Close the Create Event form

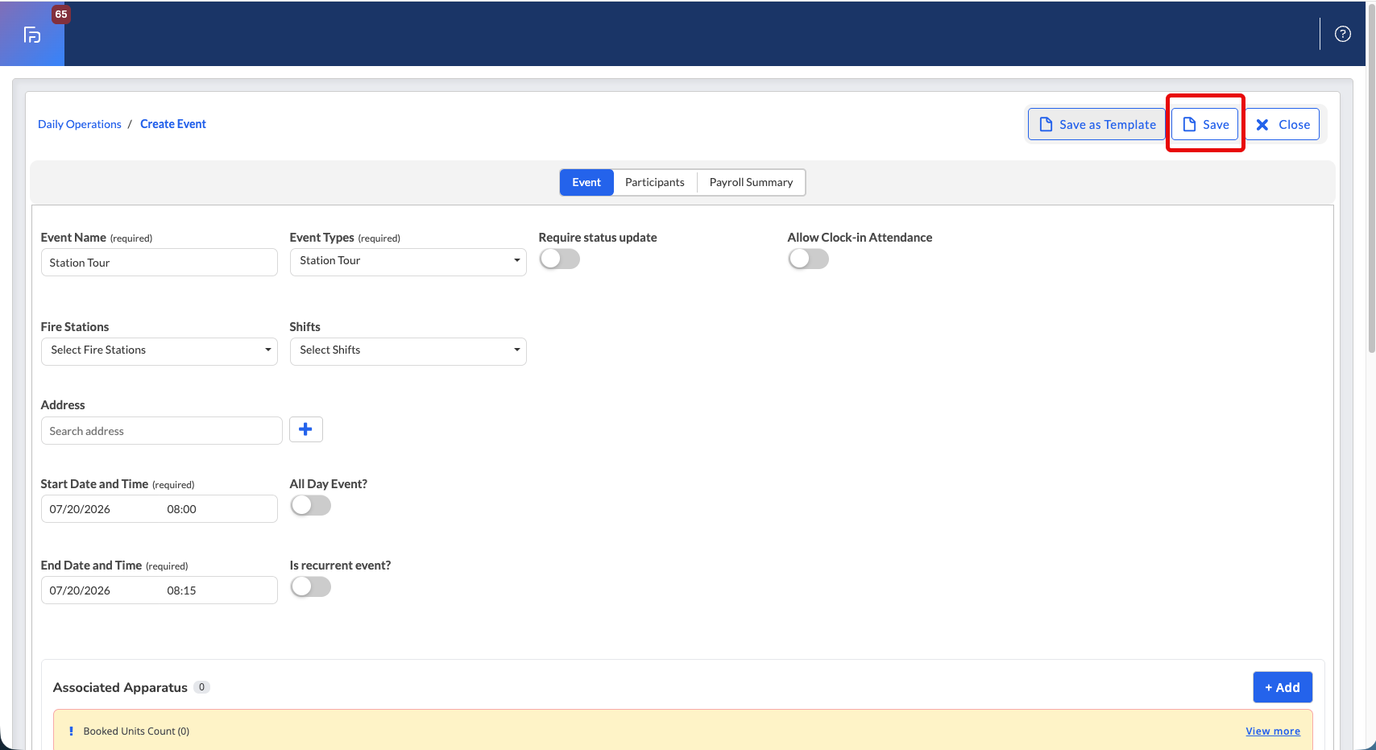coord(1283,124)
